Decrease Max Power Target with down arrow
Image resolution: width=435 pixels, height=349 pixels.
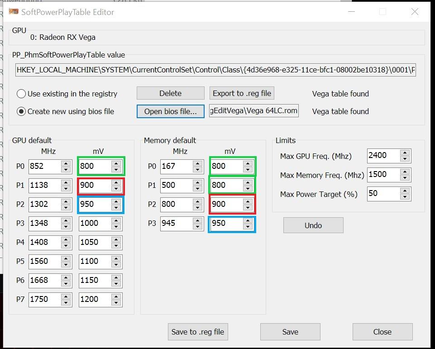coord(405,197)
